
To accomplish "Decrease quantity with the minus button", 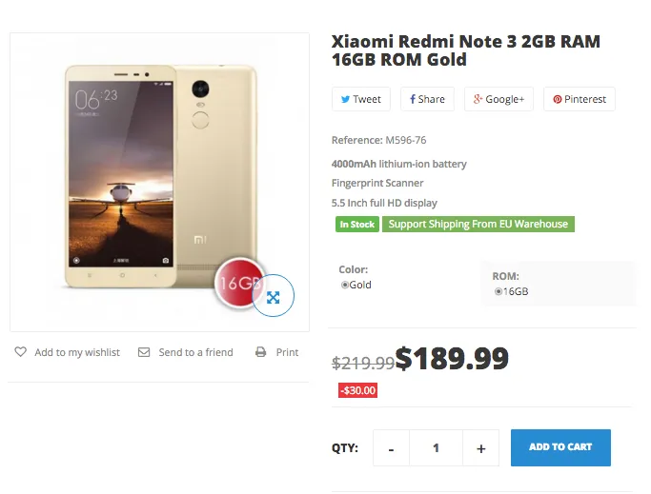I will (x=391, y=448).
